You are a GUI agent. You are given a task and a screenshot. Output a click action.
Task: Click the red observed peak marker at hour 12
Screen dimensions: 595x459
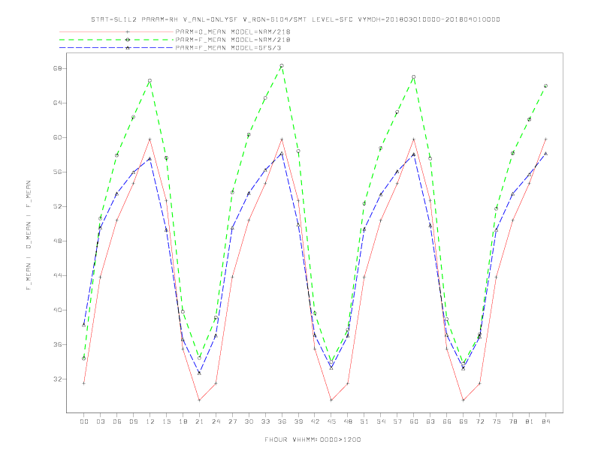point(150,139)
